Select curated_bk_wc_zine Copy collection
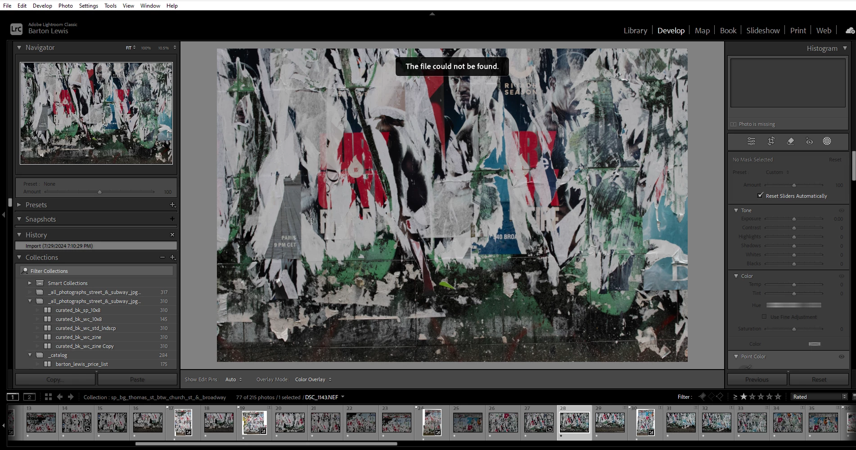Image resolution: width=856 pixels, height=450 pixels. pos(85,346)
